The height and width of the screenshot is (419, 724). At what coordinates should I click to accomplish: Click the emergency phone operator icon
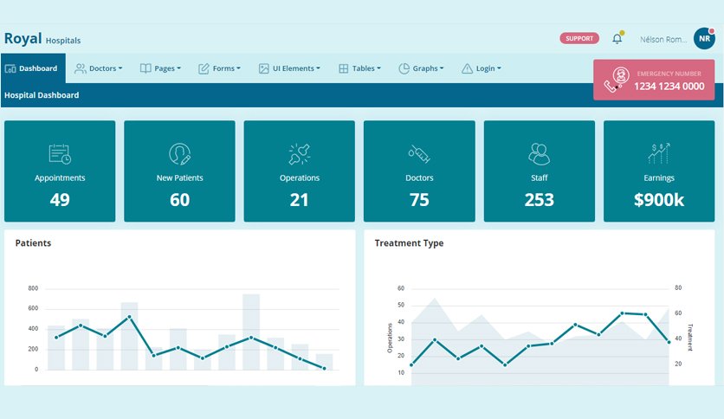(617, 80)
